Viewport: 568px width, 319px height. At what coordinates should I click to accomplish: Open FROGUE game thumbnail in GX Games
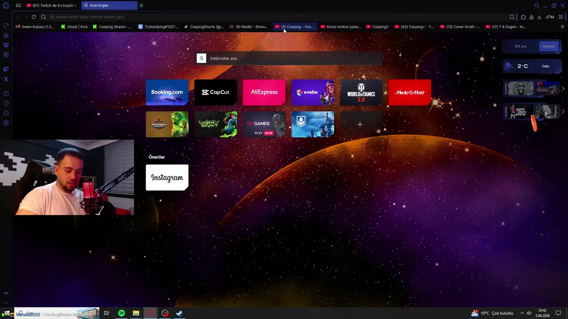point(548,89)
